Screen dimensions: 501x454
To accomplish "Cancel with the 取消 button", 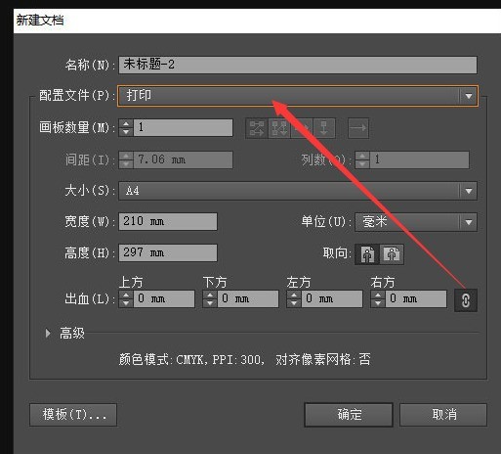I will coord(443,415).
